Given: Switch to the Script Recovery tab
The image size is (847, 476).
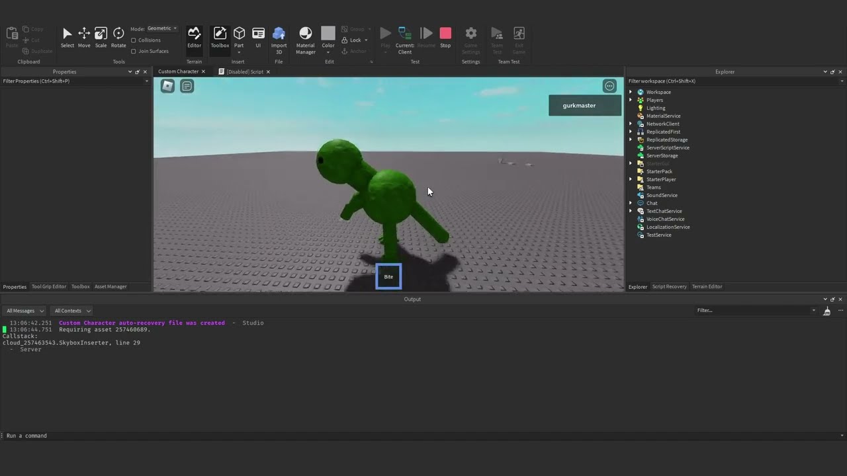Looking at the screenshot, I should [x=669, y=286].
